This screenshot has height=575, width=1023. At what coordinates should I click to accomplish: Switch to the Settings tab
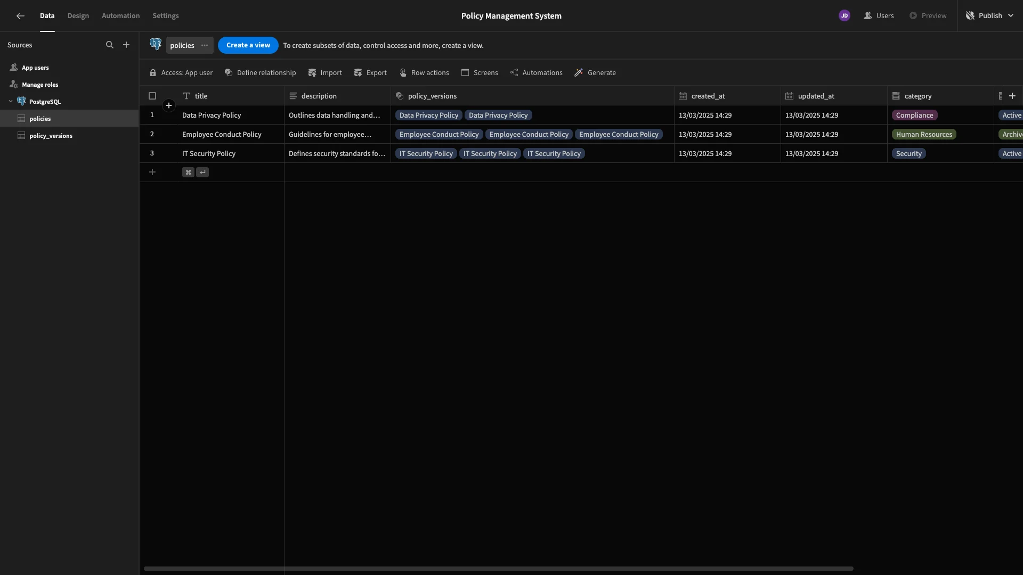tap(166, 16)
